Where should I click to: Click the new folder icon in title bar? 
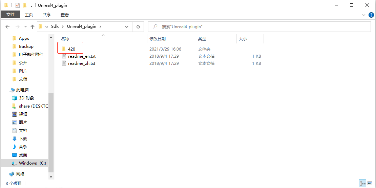[x=24, y=5]
